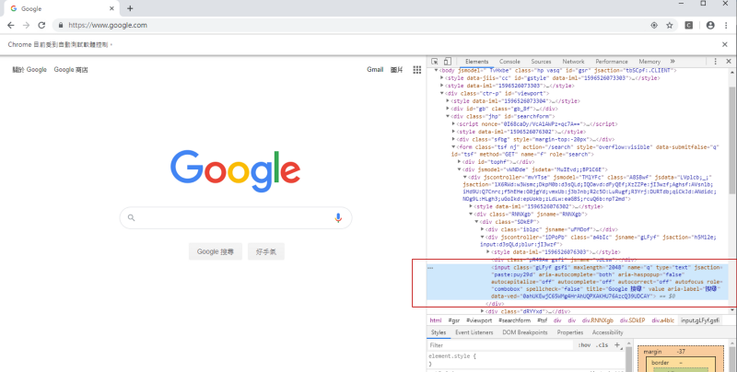Open the Google 商店 link
The width and height of the screenshot is (737, 372).
[71, 70]
